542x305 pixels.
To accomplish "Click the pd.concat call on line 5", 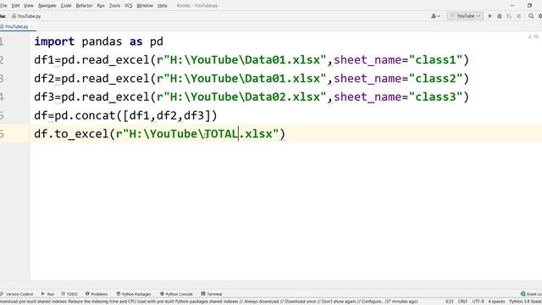I will [135, 115].
